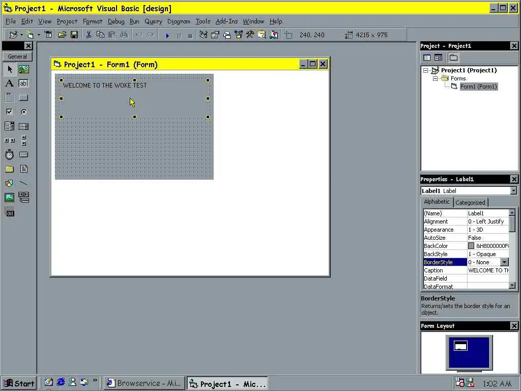The image size is (521, 391).
Task: Click the Break pause icon in the toolbar
Action: click(x=179, y=35)
